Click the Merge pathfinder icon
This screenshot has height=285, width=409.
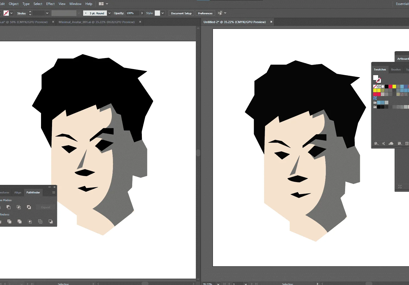(x=20, y=221)
